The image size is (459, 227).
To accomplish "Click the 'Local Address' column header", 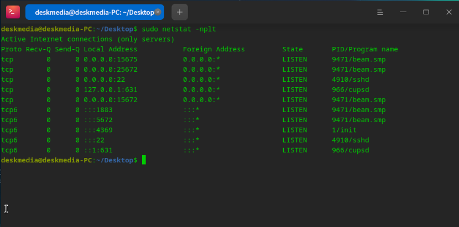I will point(111,50).
